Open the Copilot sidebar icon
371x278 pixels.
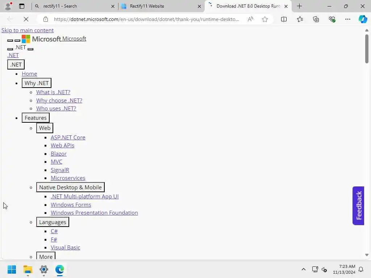(363, 19)
